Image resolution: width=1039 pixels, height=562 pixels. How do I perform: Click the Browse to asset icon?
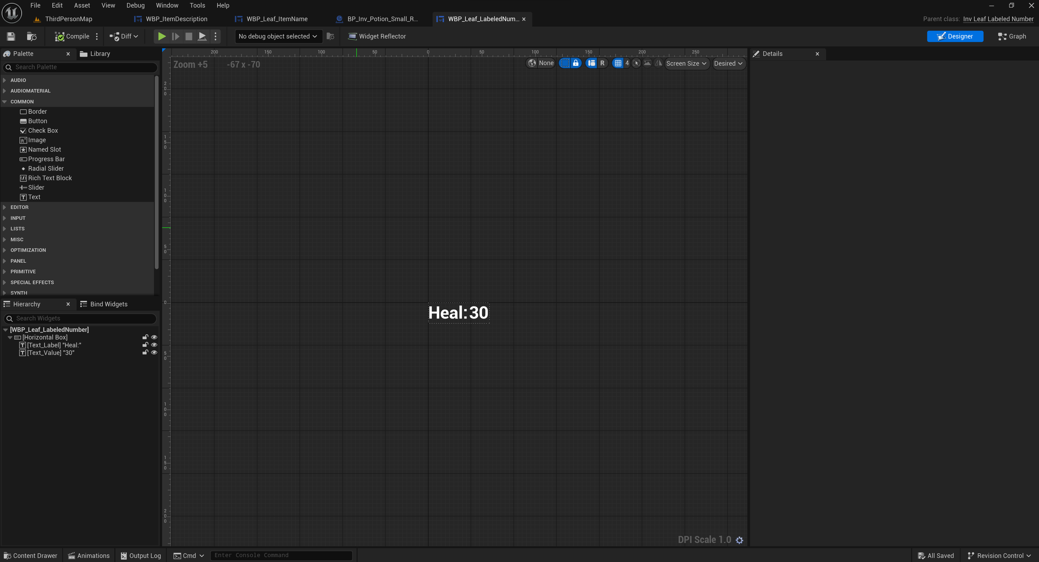32,36
